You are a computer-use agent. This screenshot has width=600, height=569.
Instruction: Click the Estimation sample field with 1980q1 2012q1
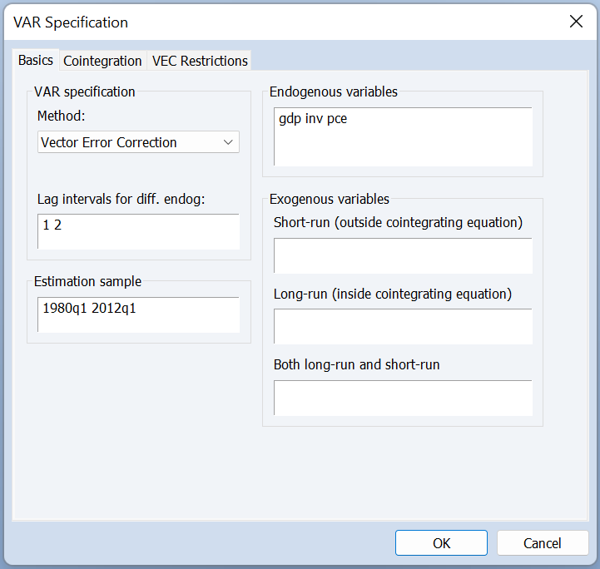pyautogui.click(x=138, y=314)
